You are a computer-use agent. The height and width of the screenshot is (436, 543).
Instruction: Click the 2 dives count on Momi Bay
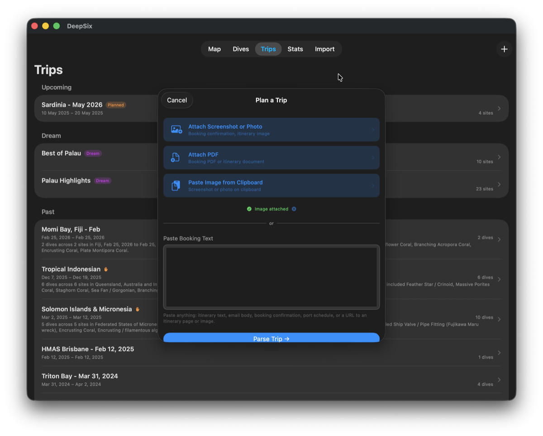pyautogui.click(x=485, y=238)
